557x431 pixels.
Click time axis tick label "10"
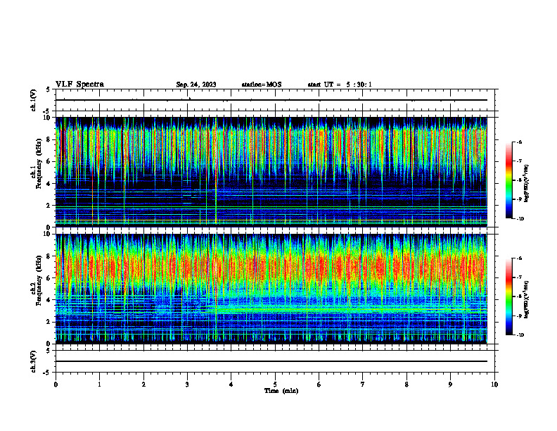[494, 385]
